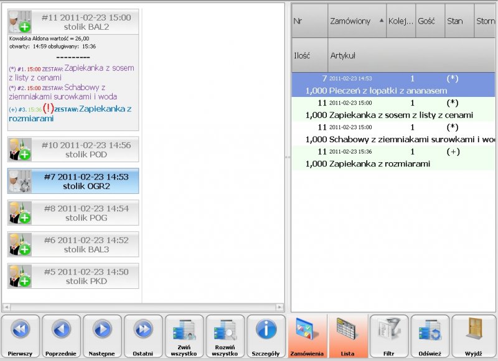The height and width of the screenshot is (361, 498).
Task: Jump to Ostatni last order
Action: point(143,336)
